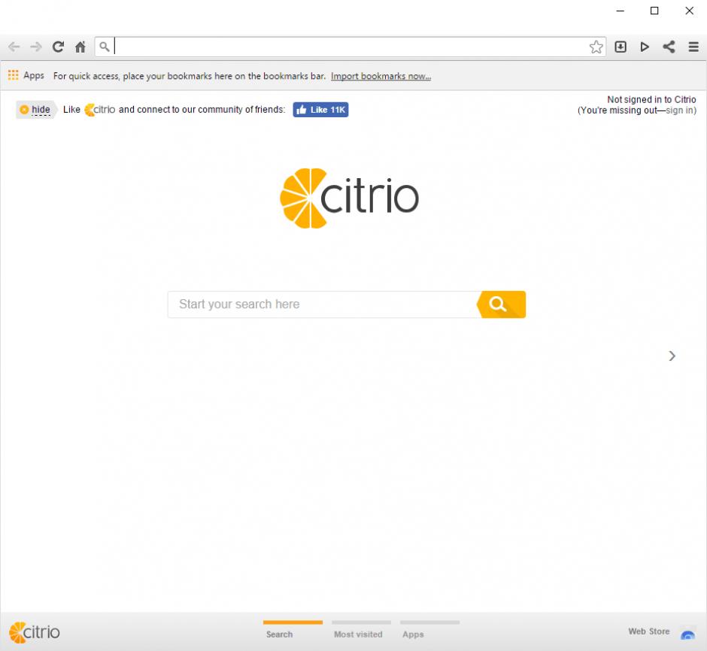Click the small citrio logo in banner
The height and width of the screenshot is (651, 707).
(99, 110)
